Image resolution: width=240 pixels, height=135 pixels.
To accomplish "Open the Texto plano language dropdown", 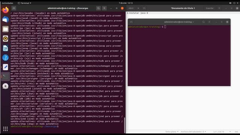I will pos(172,132).
